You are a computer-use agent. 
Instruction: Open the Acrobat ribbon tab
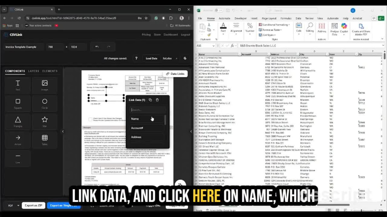(x=357, y=19)
